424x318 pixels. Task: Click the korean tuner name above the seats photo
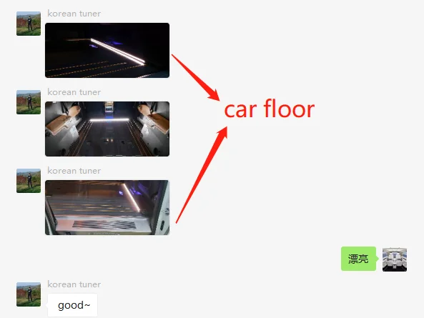click(74, 92)
